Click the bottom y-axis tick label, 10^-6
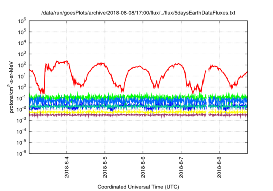The width and height of the screenshot is (273, 191). [22, 153]
